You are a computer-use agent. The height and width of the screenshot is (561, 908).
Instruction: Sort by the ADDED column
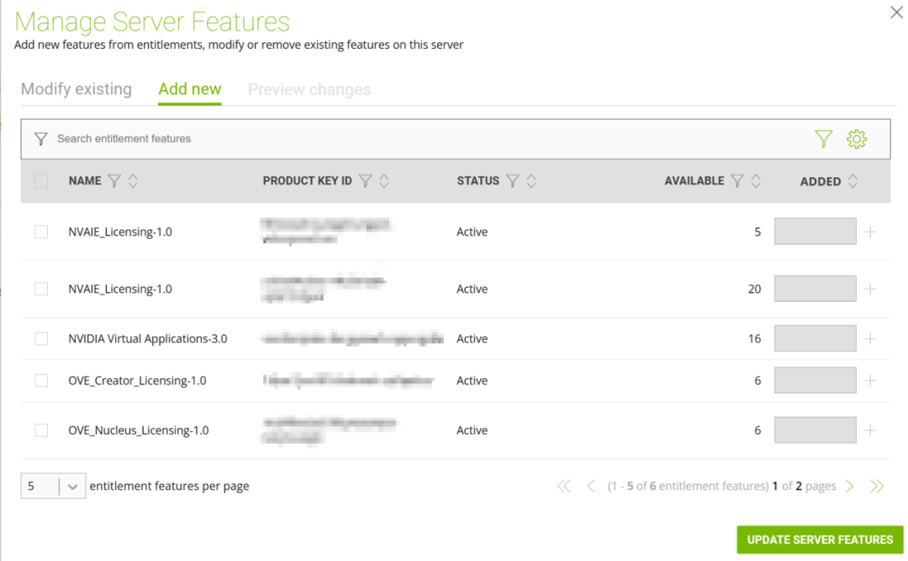(853, 181)
